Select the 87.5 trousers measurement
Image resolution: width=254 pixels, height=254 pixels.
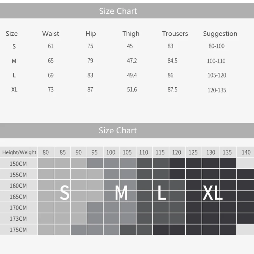pyautogui.click(x=172, y=90)
